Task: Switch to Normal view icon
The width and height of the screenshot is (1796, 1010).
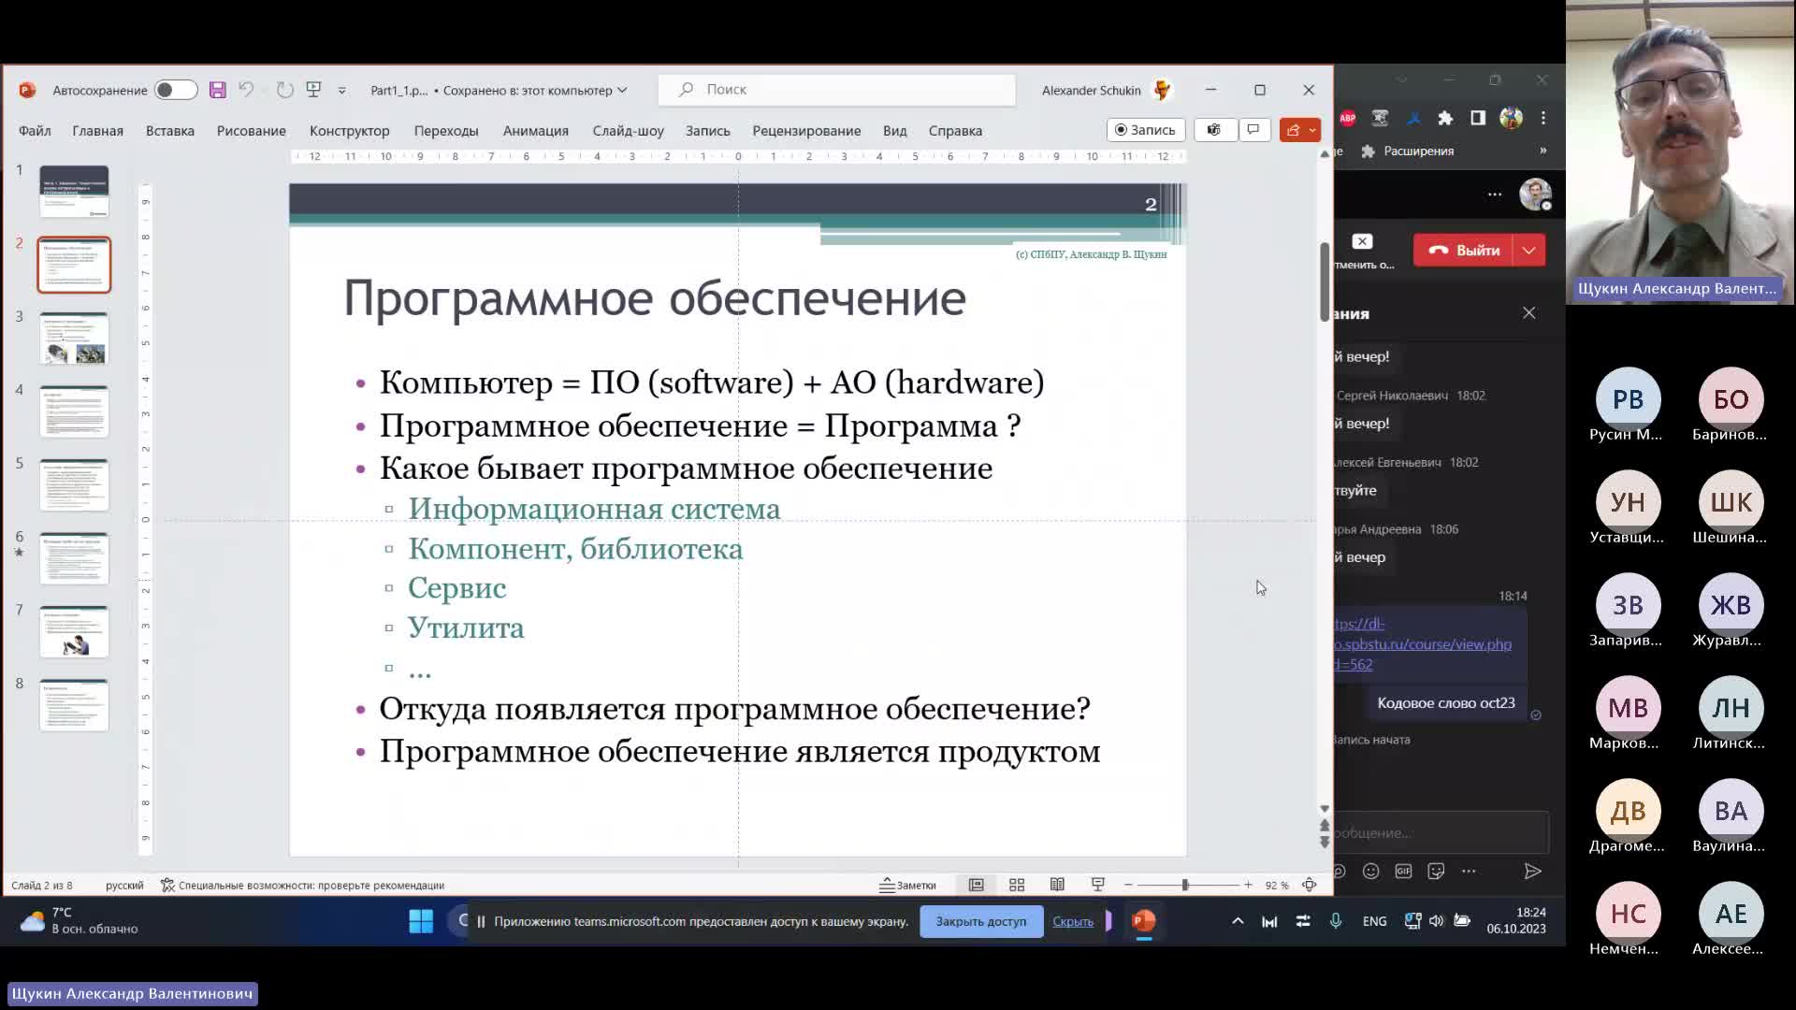Action: coord(976,885)
